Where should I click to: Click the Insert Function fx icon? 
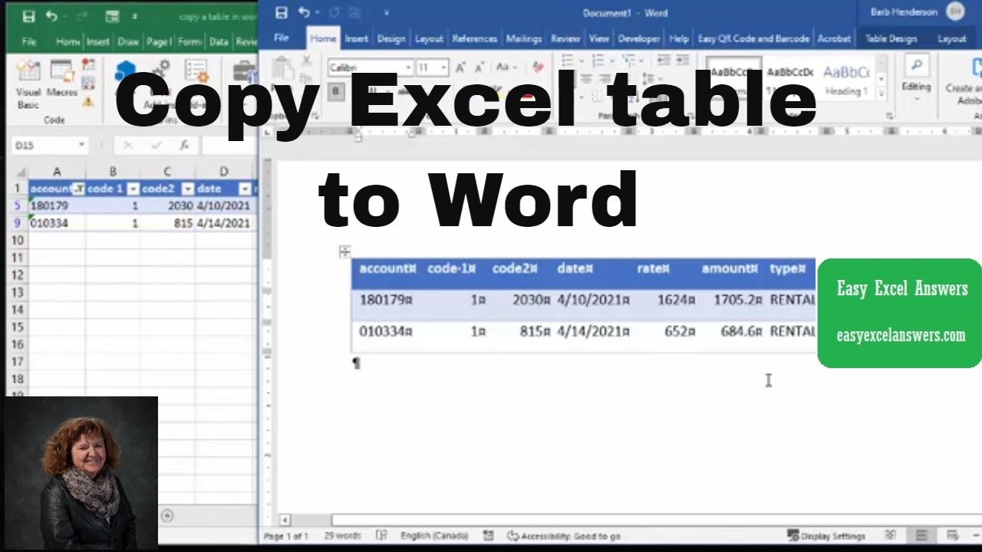point(184,145)
